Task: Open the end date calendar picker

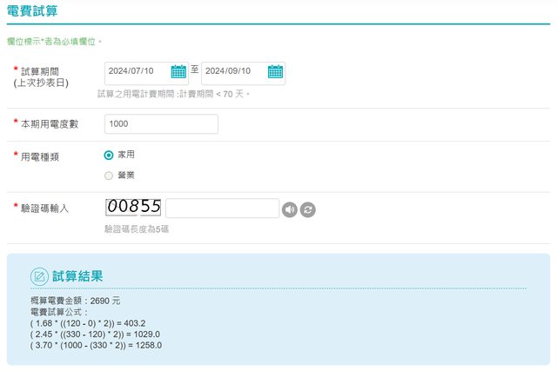Action: [275, 72]
